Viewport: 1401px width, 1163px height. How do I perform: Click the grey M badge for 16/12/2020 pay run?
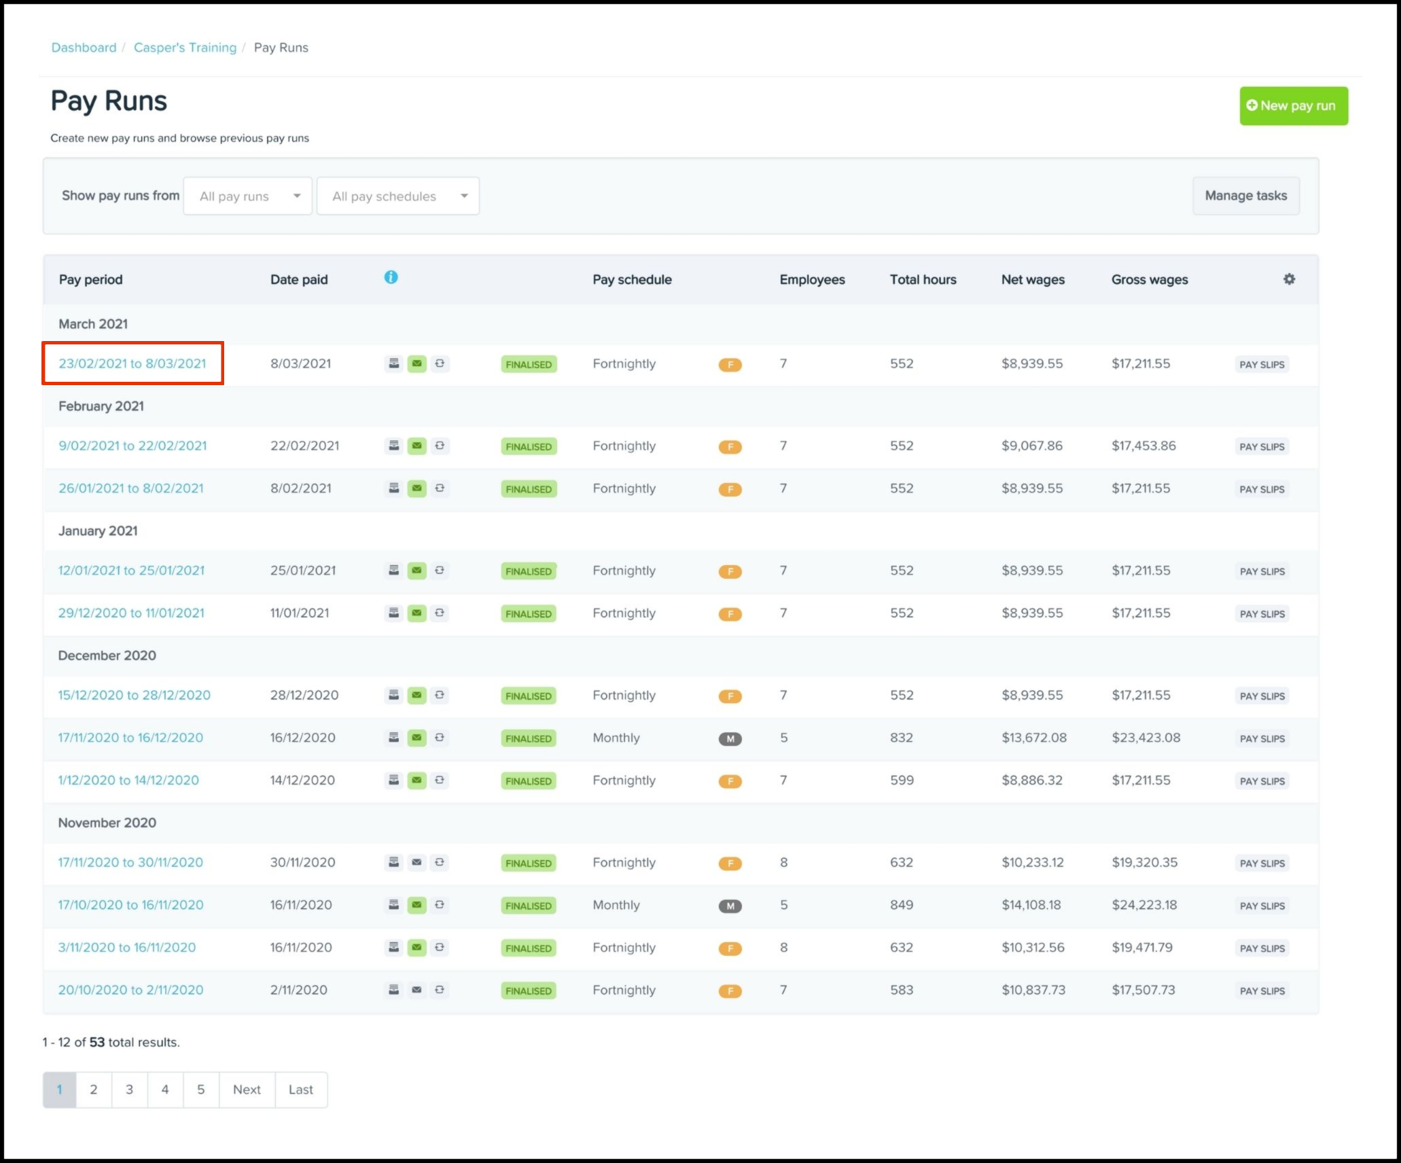pos(730,739)
